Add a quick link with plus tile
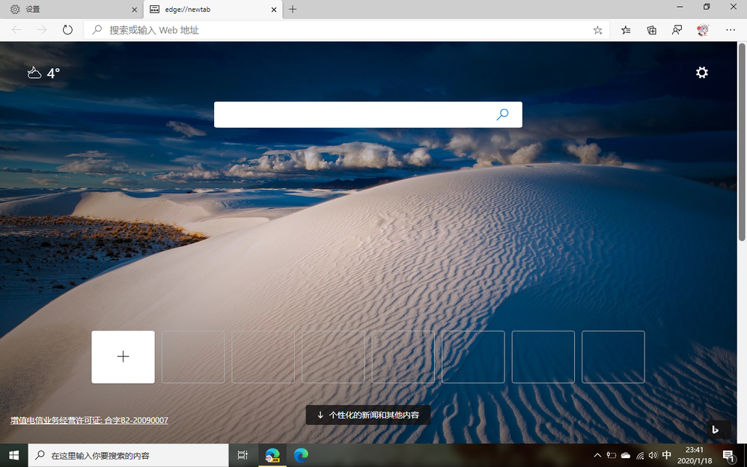This screenshot has height=467, width=747. click(123, 357)
